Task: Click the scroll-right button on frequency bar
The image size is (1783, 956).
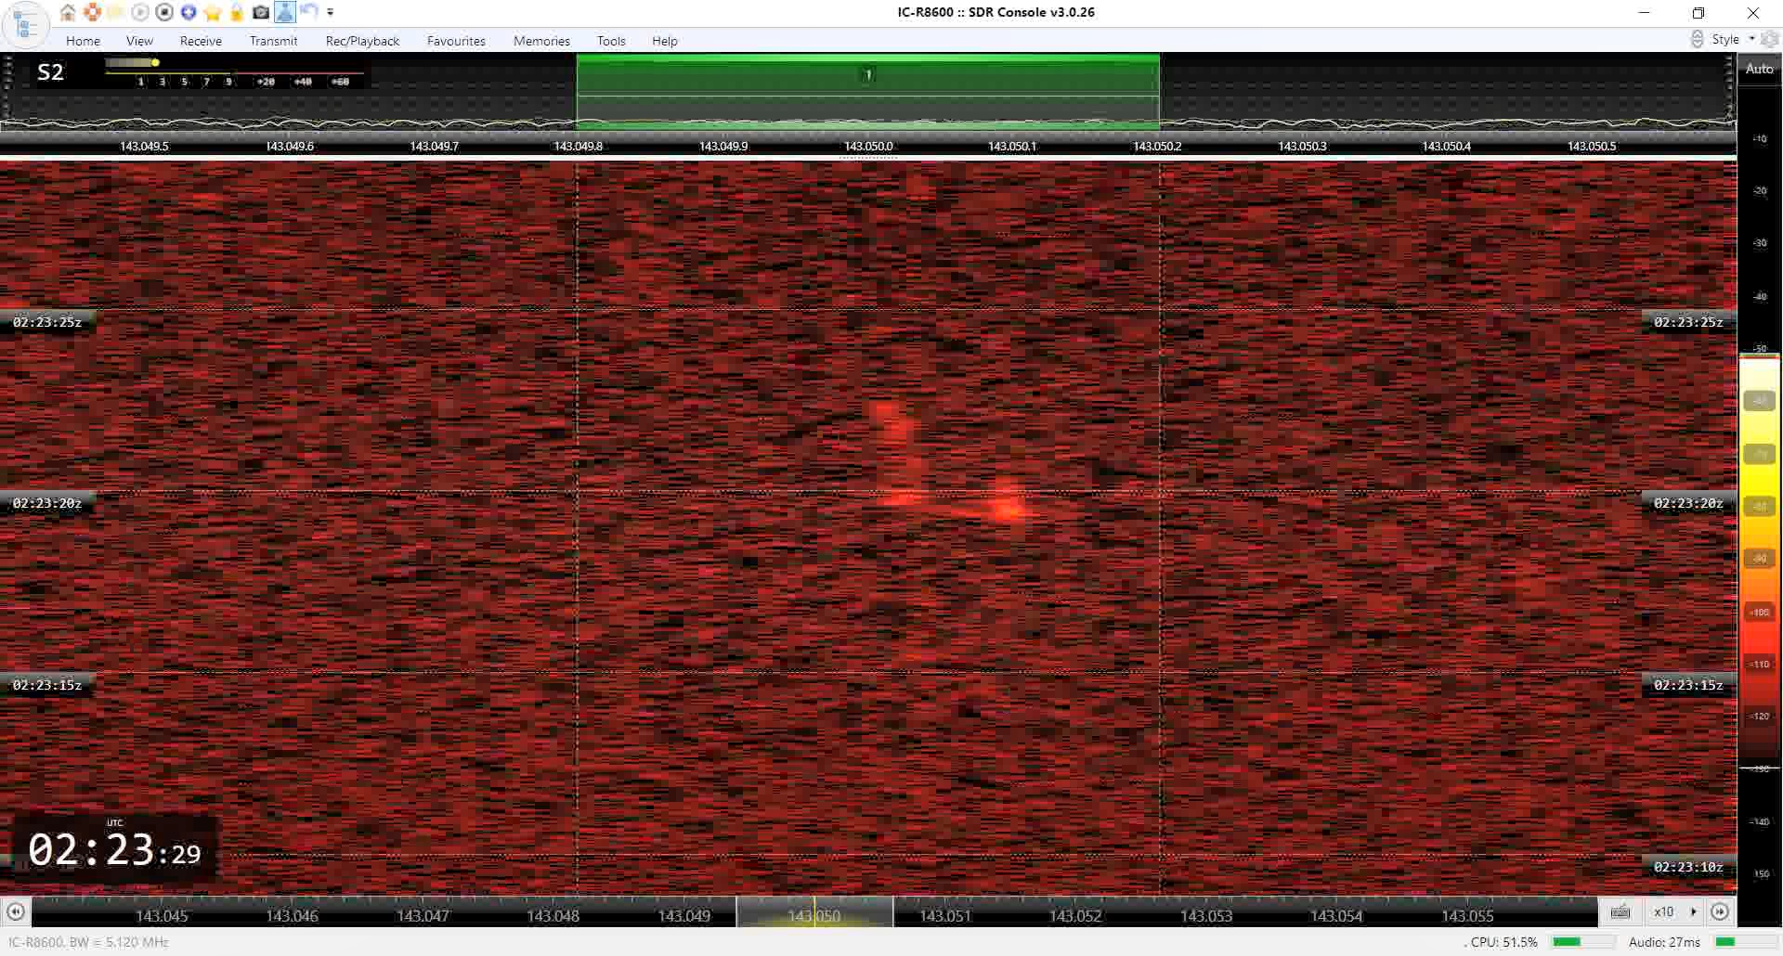Action: [1720, 911]
